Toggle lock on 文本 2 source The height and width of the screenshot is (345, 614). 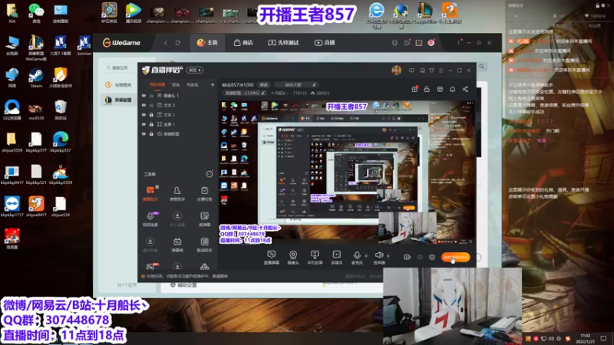pos(151,105)
